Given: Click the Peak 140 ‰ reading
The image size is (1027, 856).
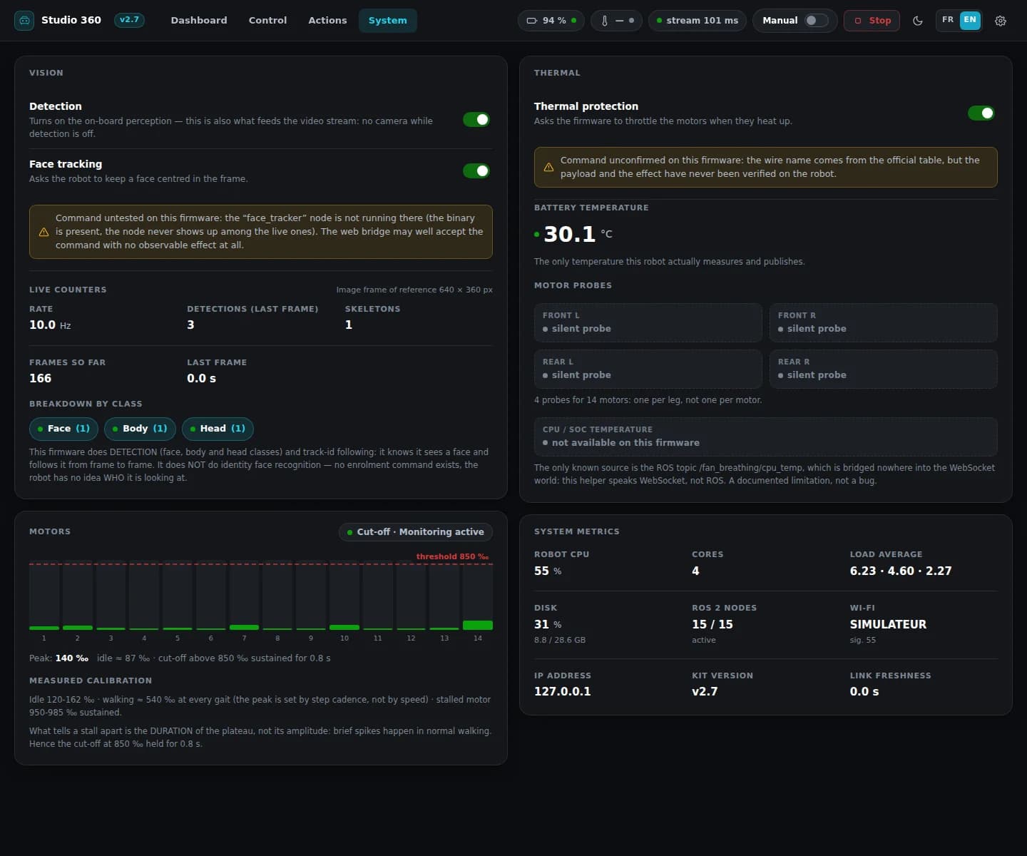Looking at the screenshot, I should pyautogui.click(x=59, y=658).
